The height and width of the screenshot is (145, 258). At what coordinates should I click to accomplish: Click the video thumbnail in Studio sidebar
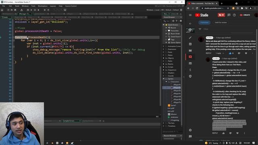click(190, 31)
